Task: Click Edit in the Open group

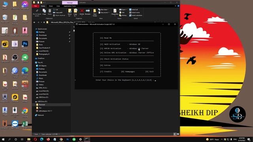Action: point(122,13)
